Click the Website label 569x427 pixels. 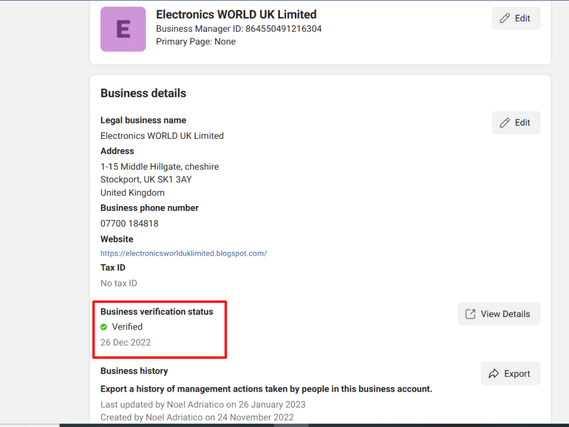[117, 239]
